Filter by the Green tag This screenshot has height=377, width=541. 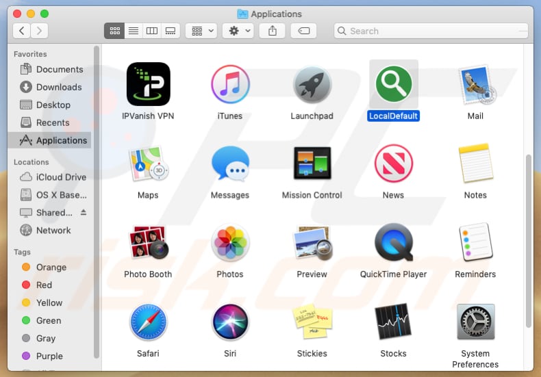(x=50, y=320)
